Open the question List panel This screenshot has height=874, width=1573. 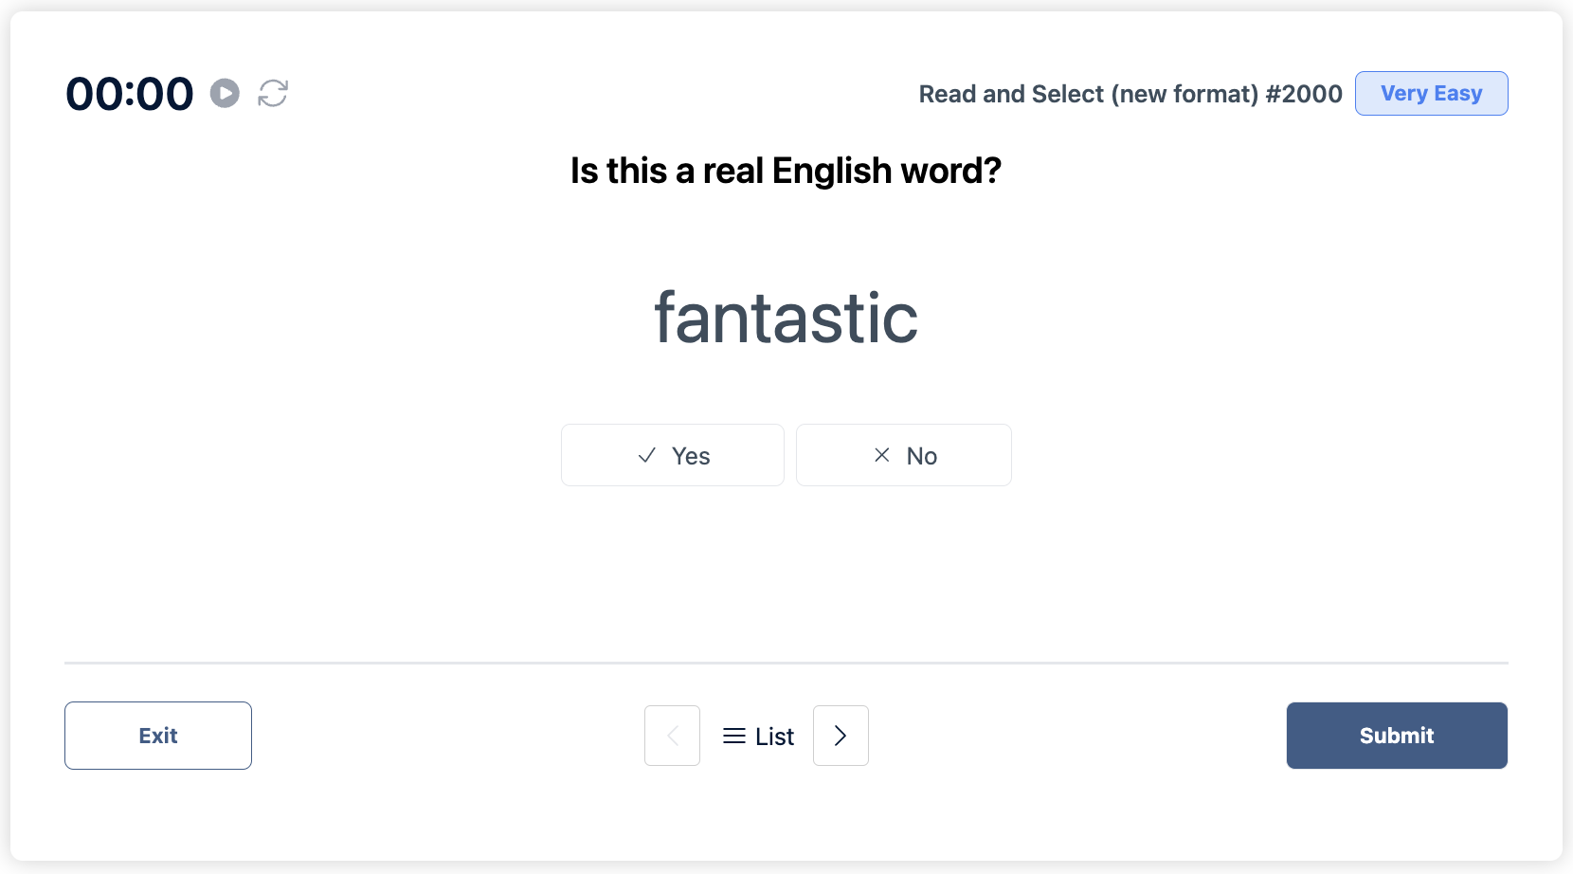click(x=758, y=736)
